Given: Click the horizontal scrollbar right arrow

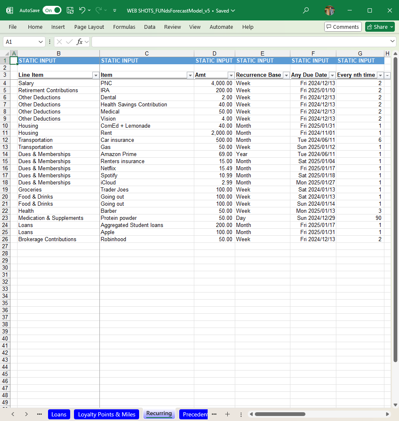Looking at the screenshot, I should (x=387, y=414).
